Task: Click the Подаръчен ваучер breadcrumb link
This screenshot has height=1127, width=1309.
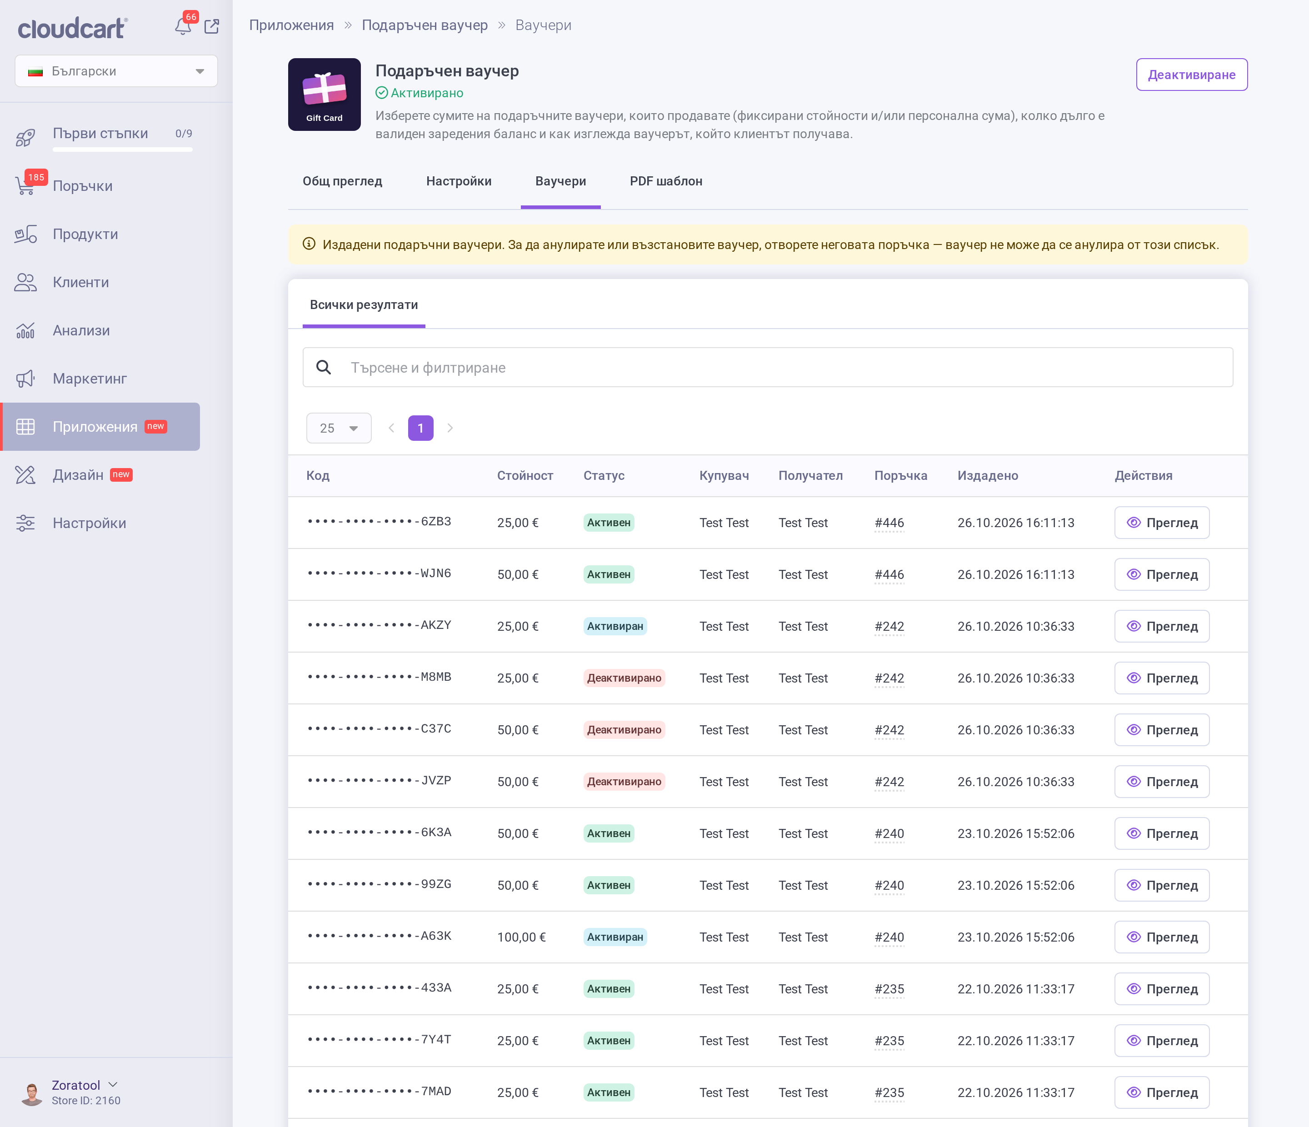Action: (425, 25)
